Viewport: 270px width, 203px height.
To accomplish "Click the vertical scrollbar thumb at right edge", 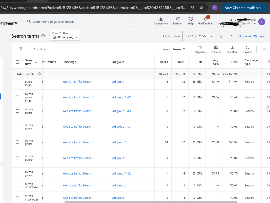I will coord(268,107).
